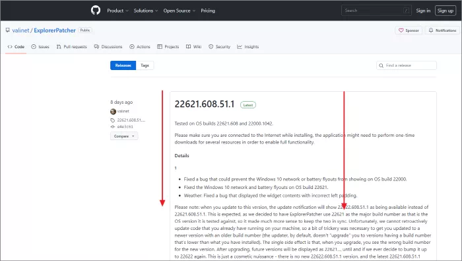Image resolution: width=462 pixels, height=261 pixels.
Task: Click the Public visibility label
Action: pos(85,30)
